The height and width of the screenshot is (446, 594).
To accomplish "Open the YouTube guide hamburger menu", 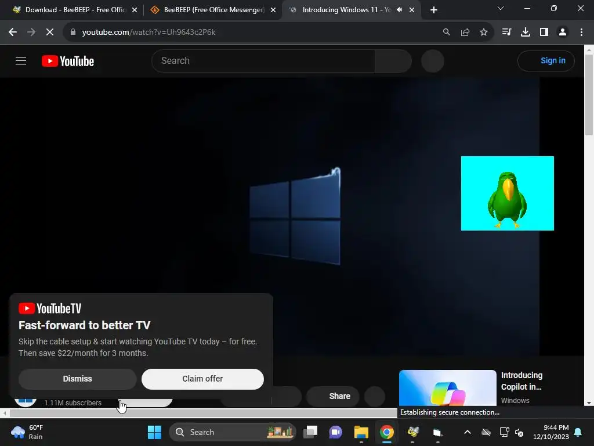I will (x=21, y=60).
